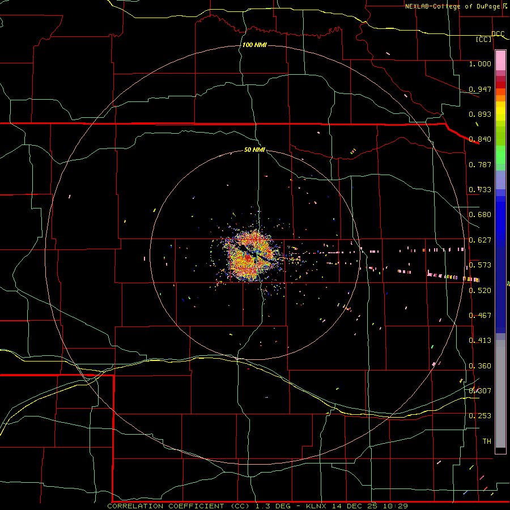Click the 0.413 scale value
The height and width of the screenshot is (510, 510).
point(480,341)
